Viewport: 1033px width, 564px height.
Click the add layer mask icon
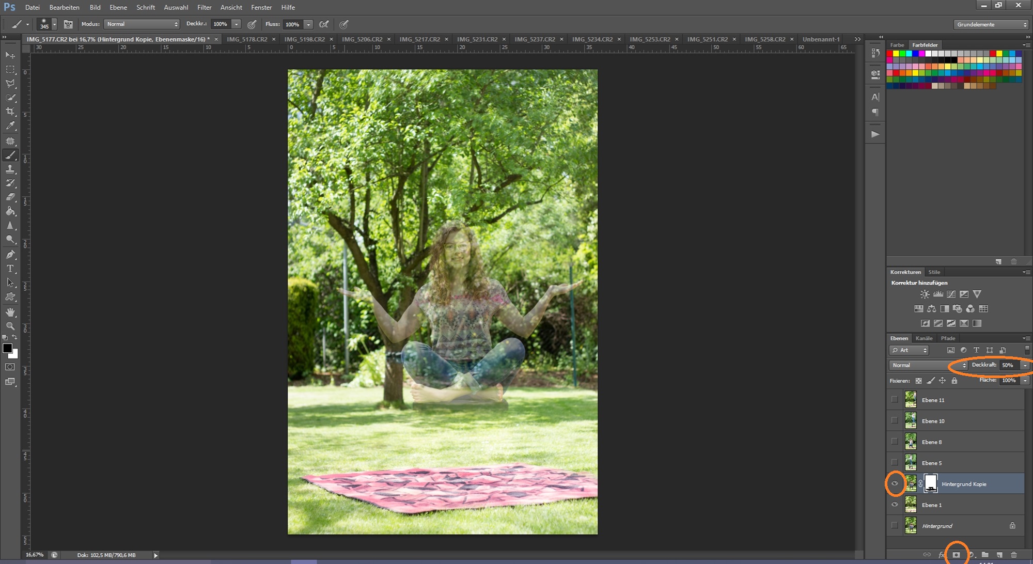point(956,555)
